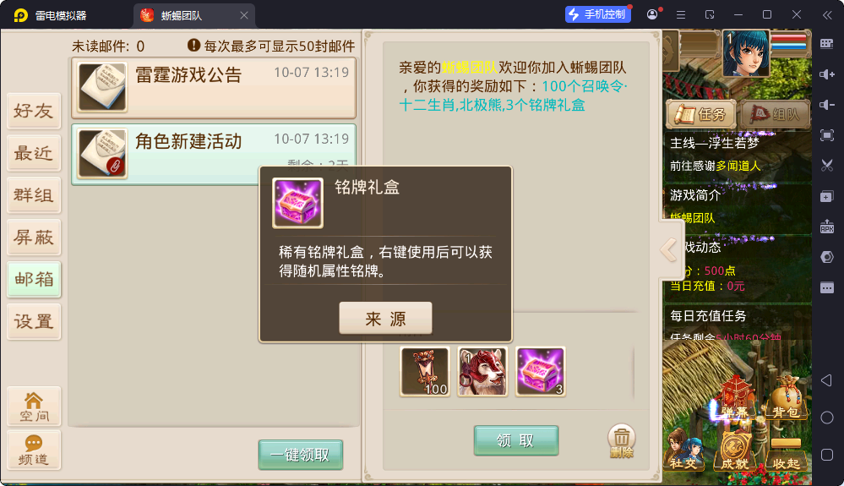Click the 铭牌礼盒 gift box reward thumbnail
Screen dimensions: 844x486
541,371
